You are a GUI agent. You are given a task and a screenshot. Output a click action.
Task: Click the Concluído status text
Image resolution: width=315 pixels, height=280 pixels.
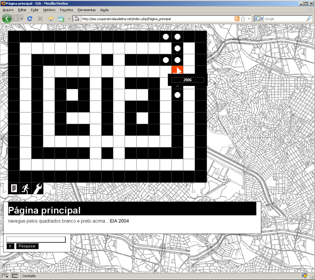click(29, 276)
